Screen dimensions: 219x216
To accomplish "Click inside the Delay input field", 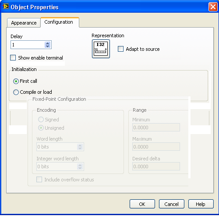I will point(28,45).
